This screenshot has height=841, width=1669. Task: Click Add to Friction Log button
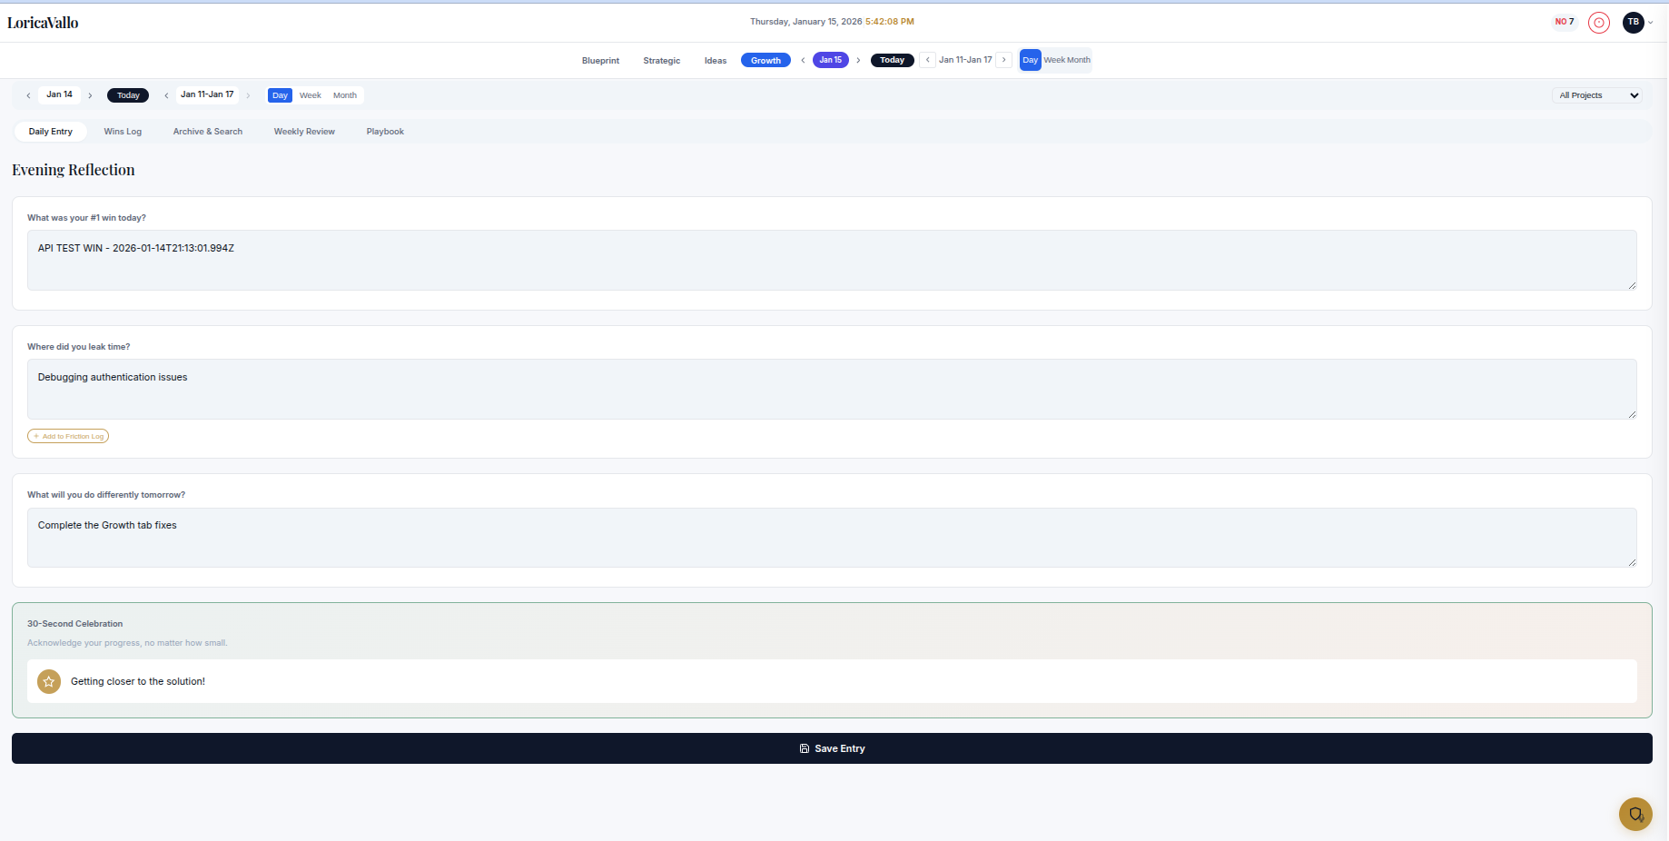click(x=68, y=436)
